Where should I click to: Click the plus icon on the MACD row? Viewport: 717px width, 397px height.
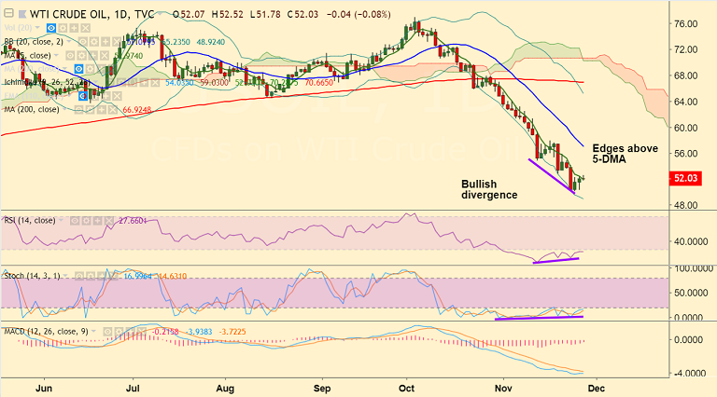tap(131, 332)
